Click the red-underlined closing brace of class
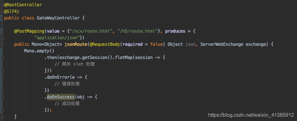The width and height of the screenshot is (297, 121). 15,117
